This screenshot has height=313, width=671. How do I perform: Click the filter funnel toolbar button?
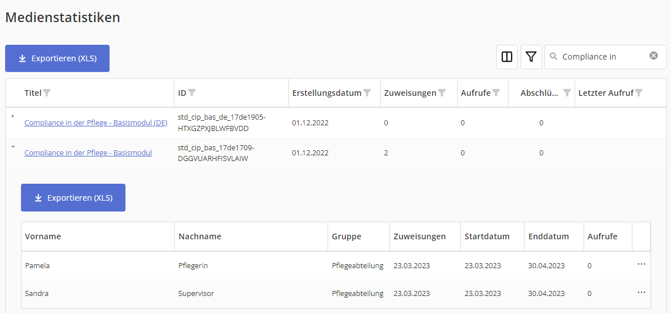pos(531,57)
